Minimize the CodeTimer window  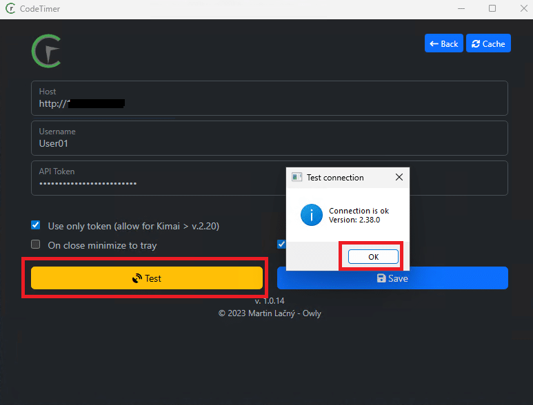(460, 9)
